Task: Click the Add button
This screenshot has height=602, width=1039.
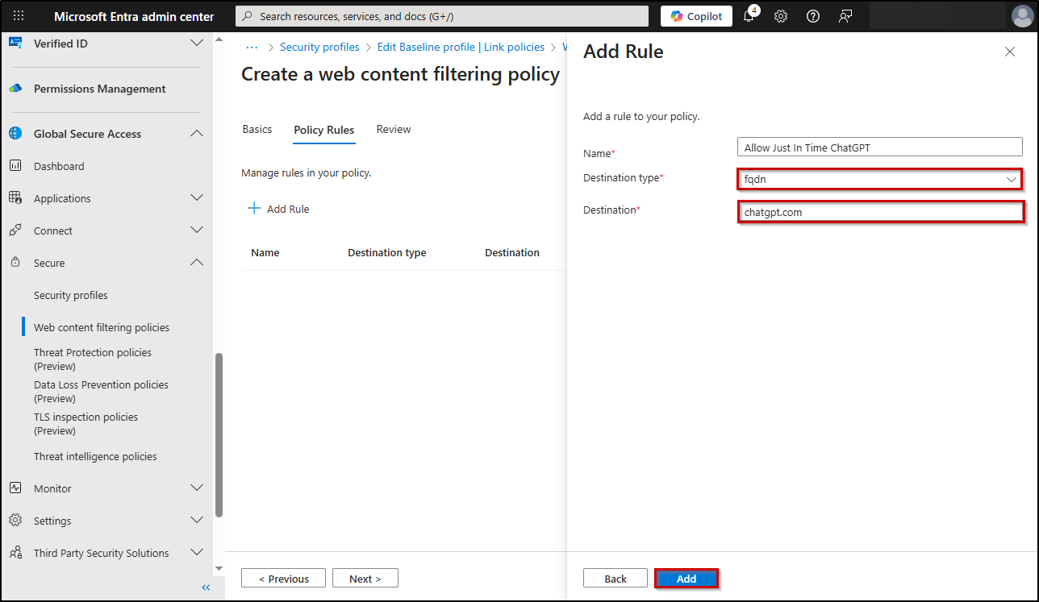Action: coord(686,579)
